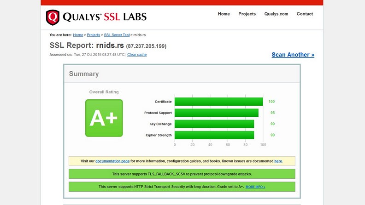Click the Key Exchange score bar
The image size is (365, 205).
[x=214, y=124]
